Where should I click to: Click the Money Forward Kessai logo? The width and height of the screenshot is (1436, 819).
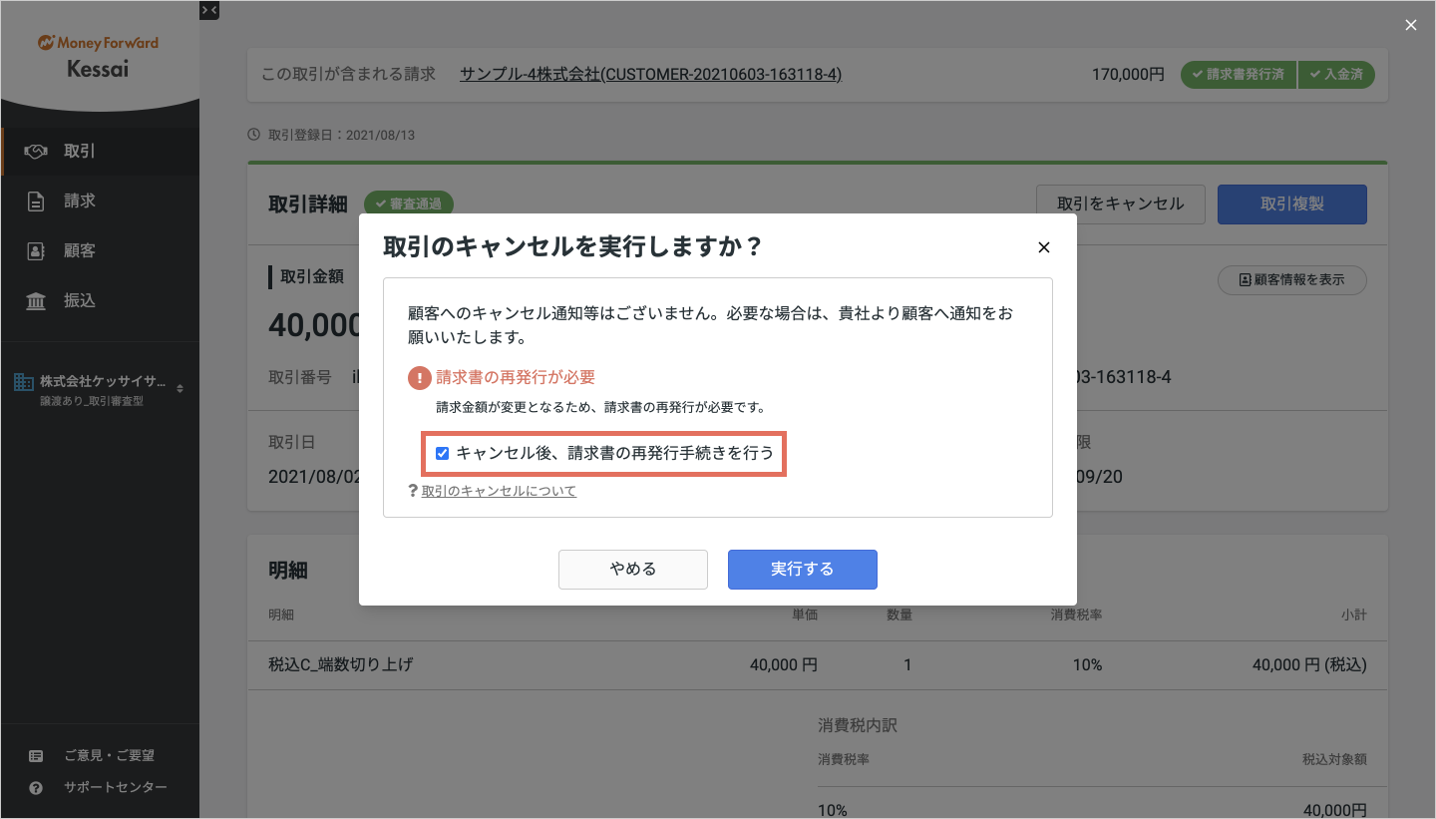[x=98, y=57]
